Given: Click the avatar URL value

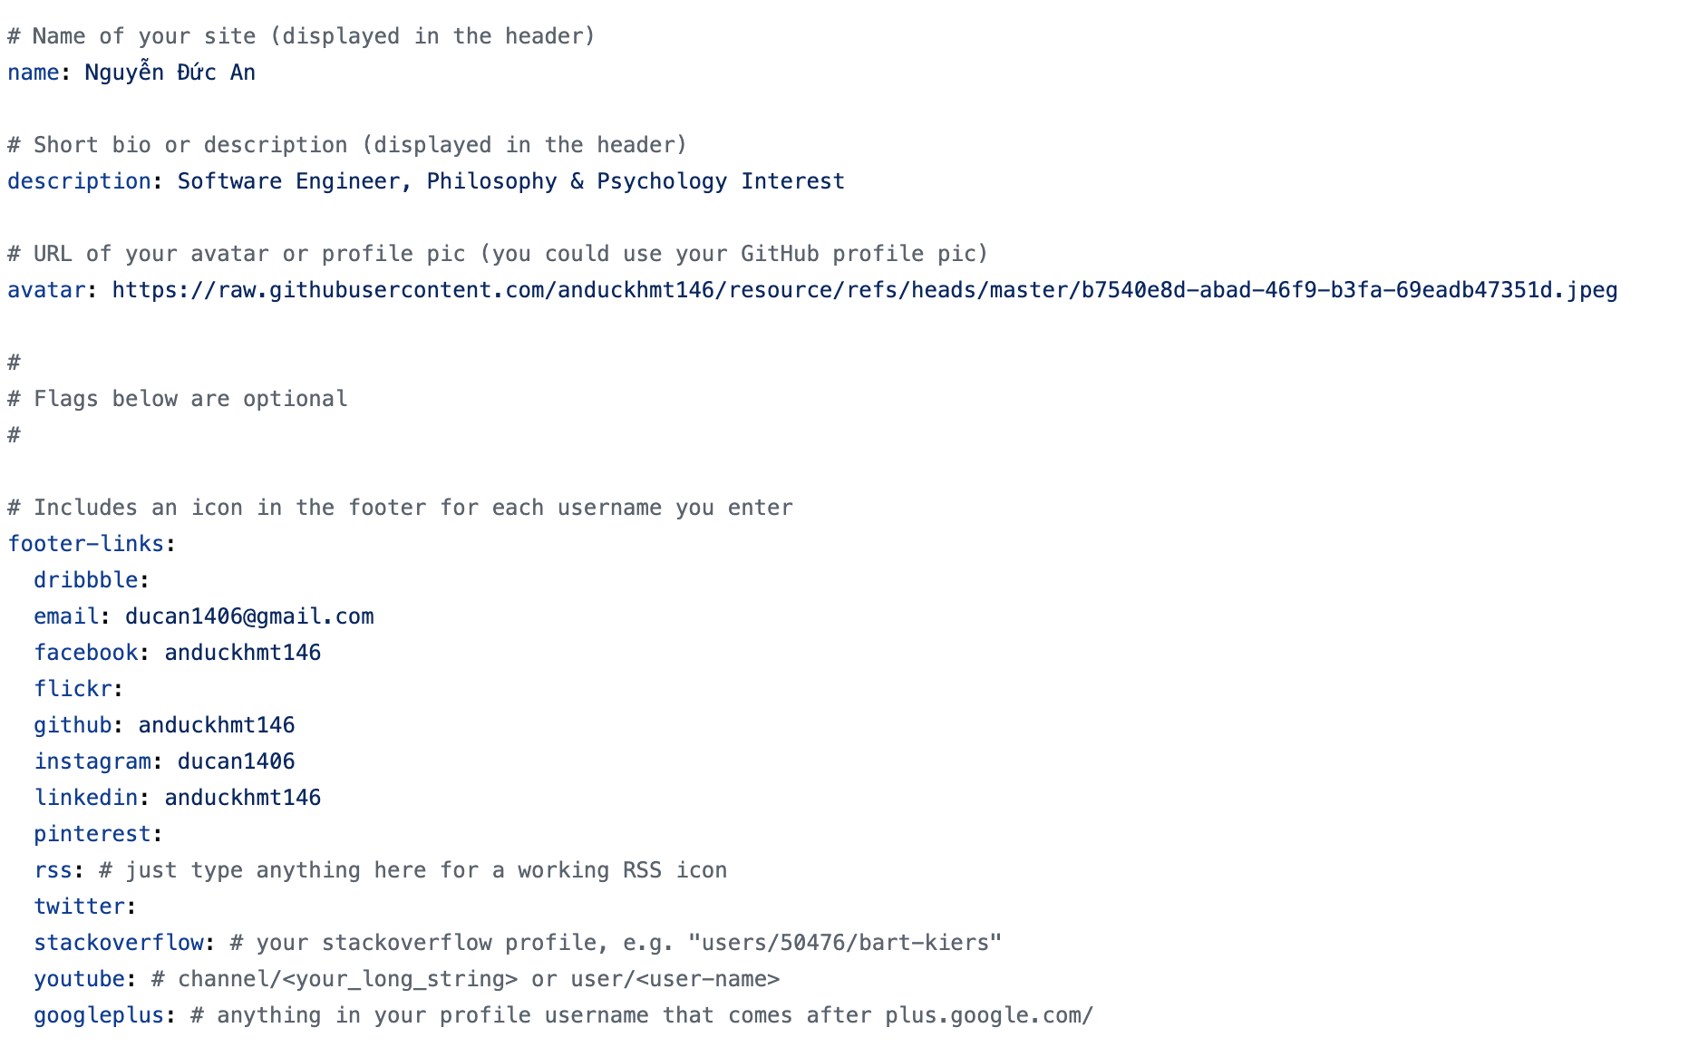Looking at the screenshot, I should (864, 290).
